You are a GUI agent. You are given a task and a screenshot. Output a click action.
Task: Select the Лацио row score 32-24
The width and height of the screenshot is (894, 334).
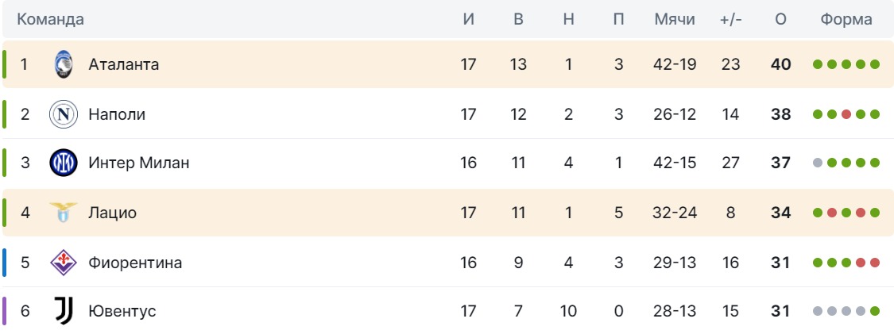click(675, 213)
